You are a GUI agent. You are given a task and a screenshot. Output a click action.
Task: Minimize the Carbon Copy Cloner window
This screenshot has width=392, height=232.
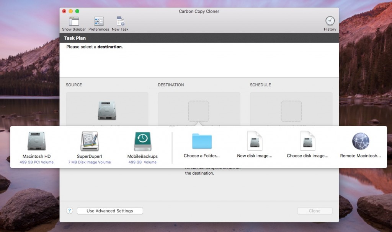tap(71, 11)
